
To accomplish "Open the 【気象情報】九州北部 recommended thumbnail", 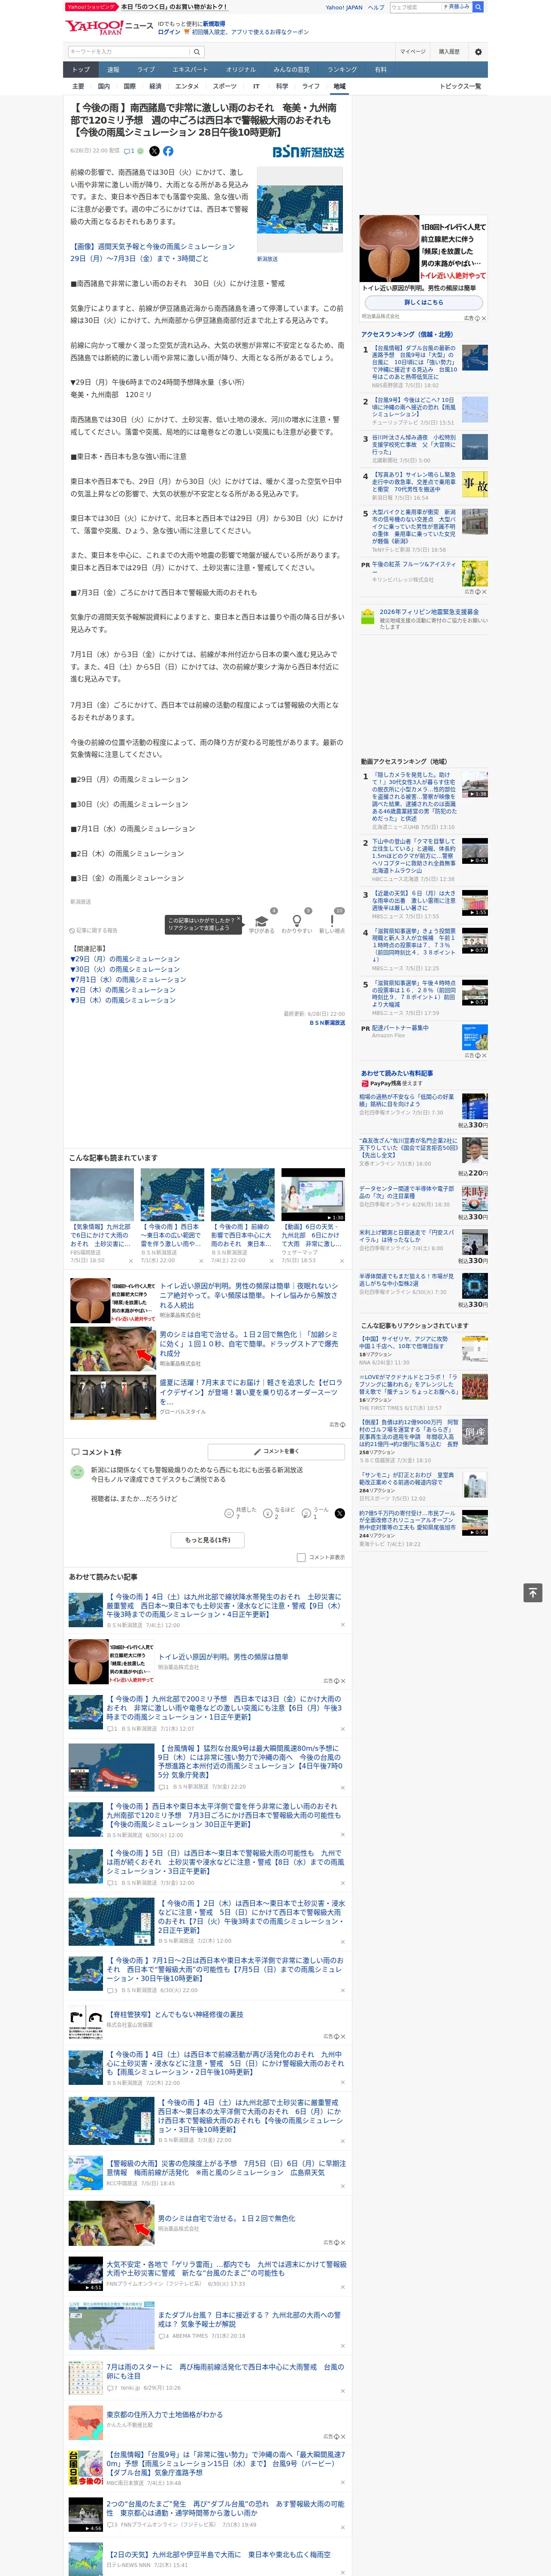I will [x=102, y=1195].
